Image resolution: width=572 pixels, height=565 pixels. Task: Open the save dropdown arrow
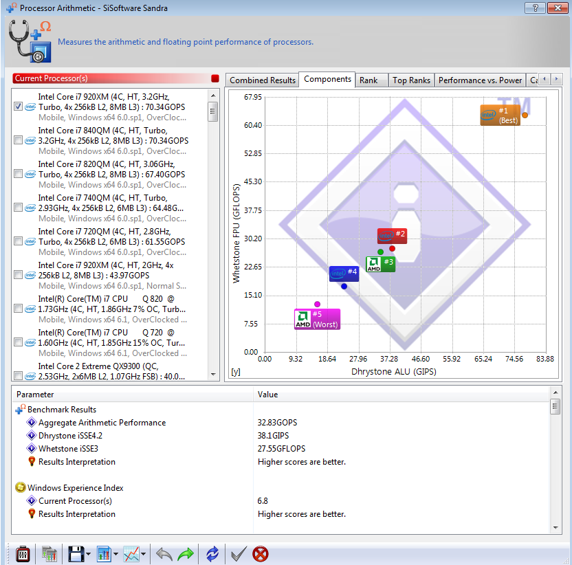tap(88, 554)
